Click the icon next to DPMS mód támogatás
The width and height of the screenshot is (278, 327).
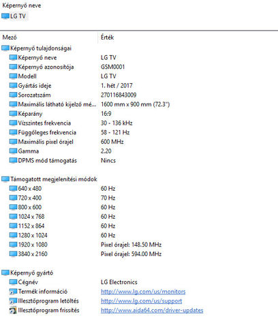pyautogui.click(x=13, y=160)
